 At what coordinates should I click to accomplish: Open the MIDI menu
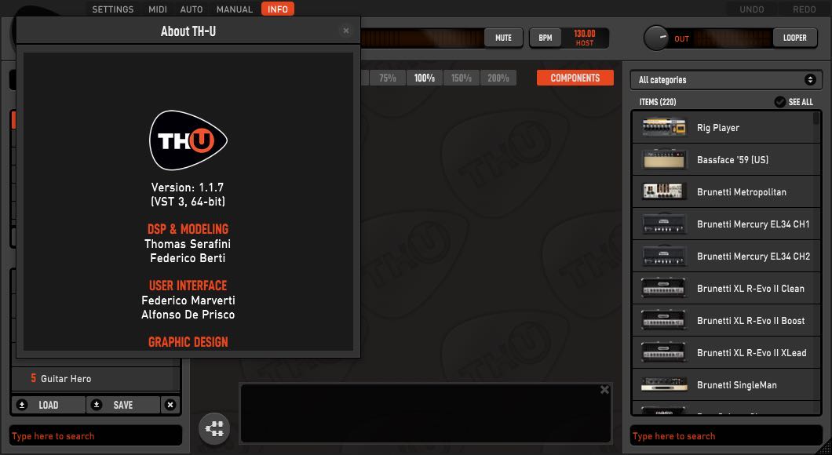pyautogui.click(x=158, y=9)
